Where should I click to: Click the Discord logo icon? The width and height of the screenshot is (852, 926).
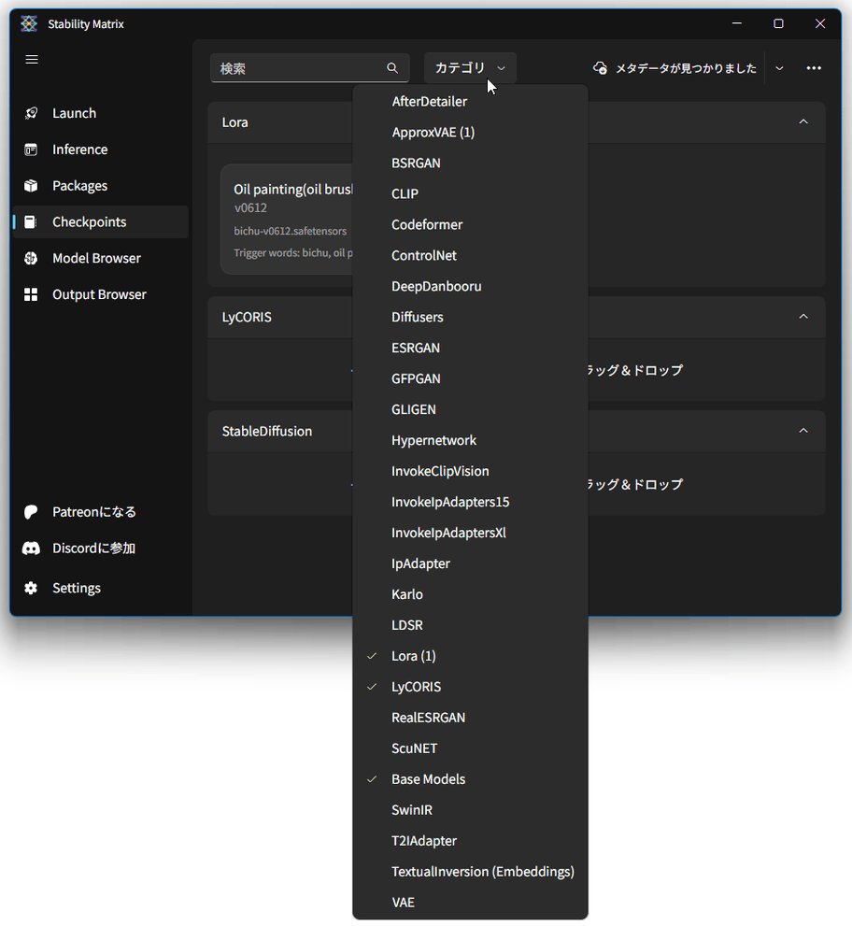coord(31,548)
